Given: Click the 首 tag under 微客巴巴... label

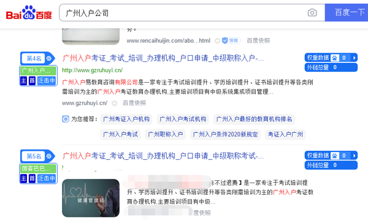Looking at the screenshot, I should point(32,178).
